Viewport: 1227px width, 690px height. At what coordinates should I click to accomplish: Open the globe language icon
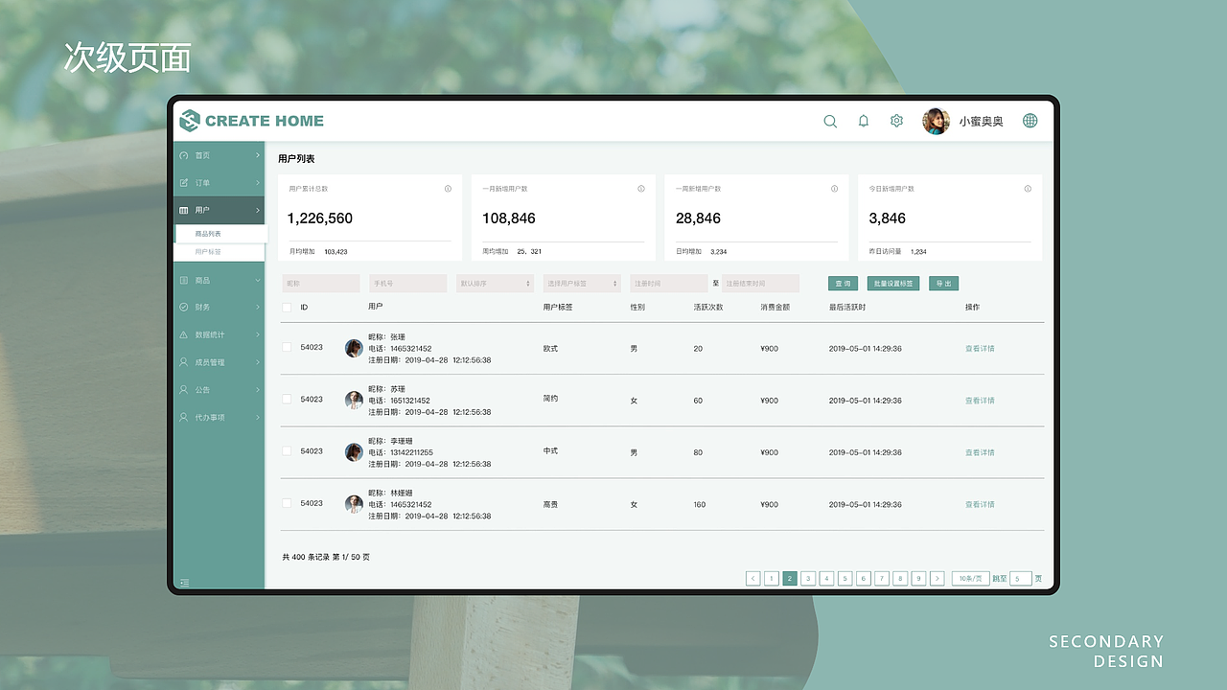click(1030, 121)
